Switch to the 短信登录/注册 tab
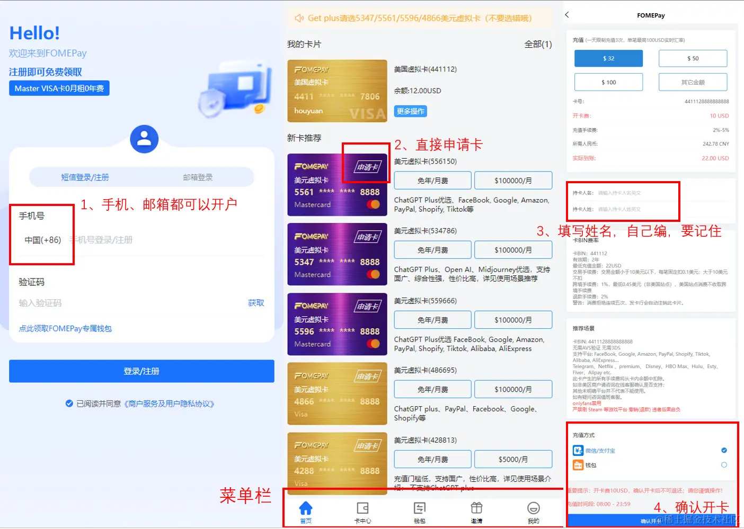 coord(85,177)
